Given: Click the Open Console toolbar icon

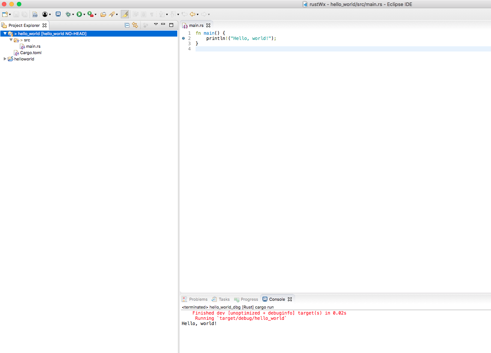Looking at the screenshot, I should [58, 14].
